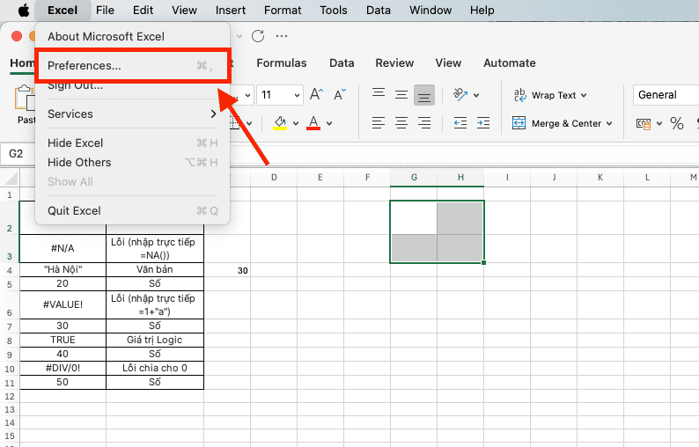Expand Wrap Text dropdown arrow
This screenshot has height=447, width=699.
(x=584, y=95)
